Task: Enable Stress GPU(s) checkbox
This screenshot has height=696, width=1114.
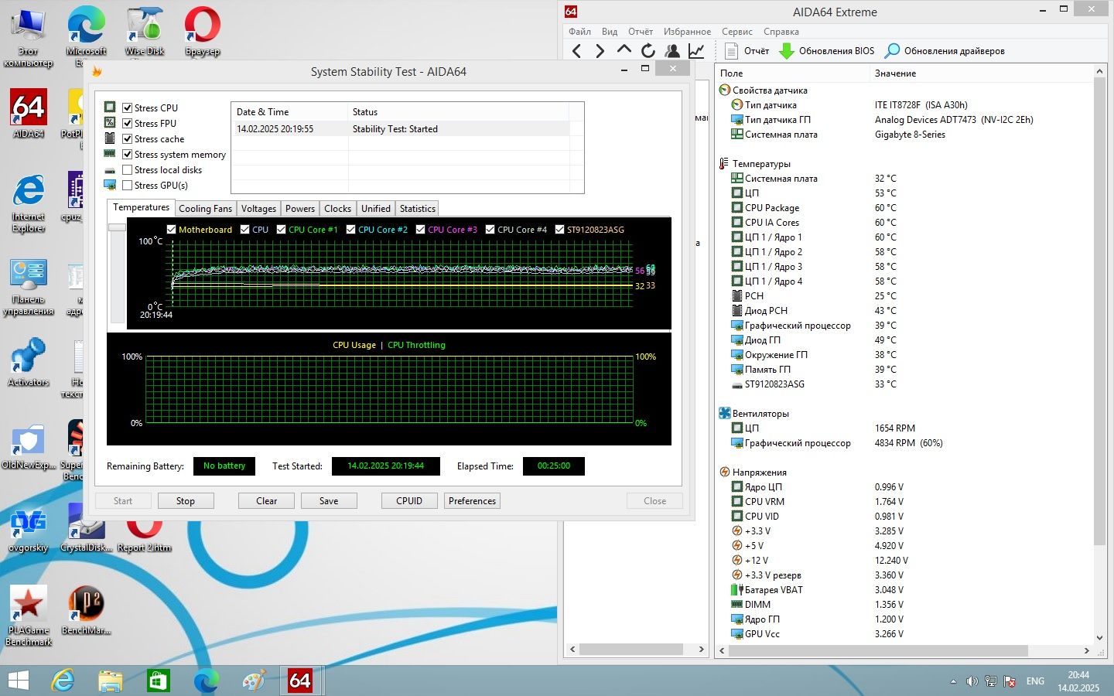Action: click(x=128, y=185)
